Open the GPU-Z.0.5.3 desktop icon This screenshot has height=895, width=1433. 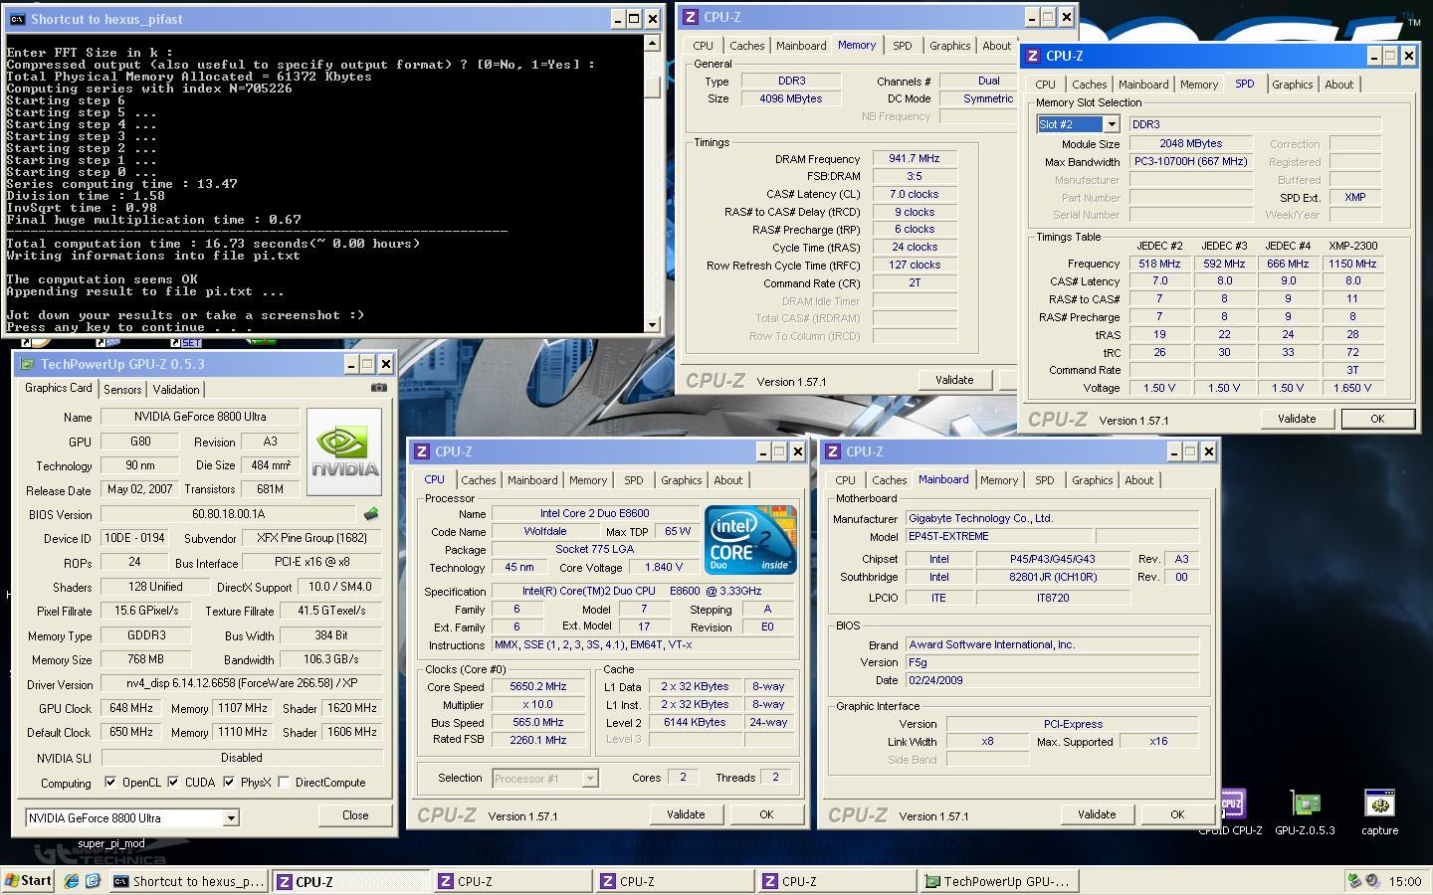(x=1305, y=812)
